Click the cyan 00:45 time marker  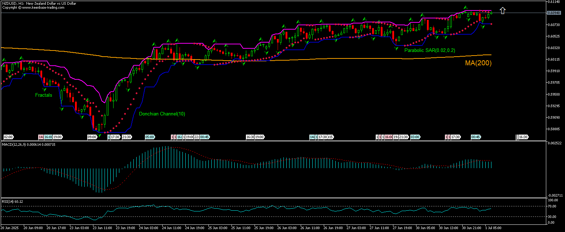pos(204,137)
